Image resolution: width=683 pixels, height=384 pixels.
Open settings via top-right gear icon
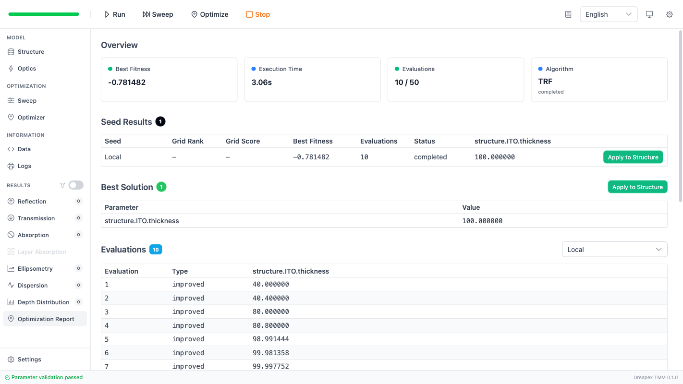(x=670, y=14)
